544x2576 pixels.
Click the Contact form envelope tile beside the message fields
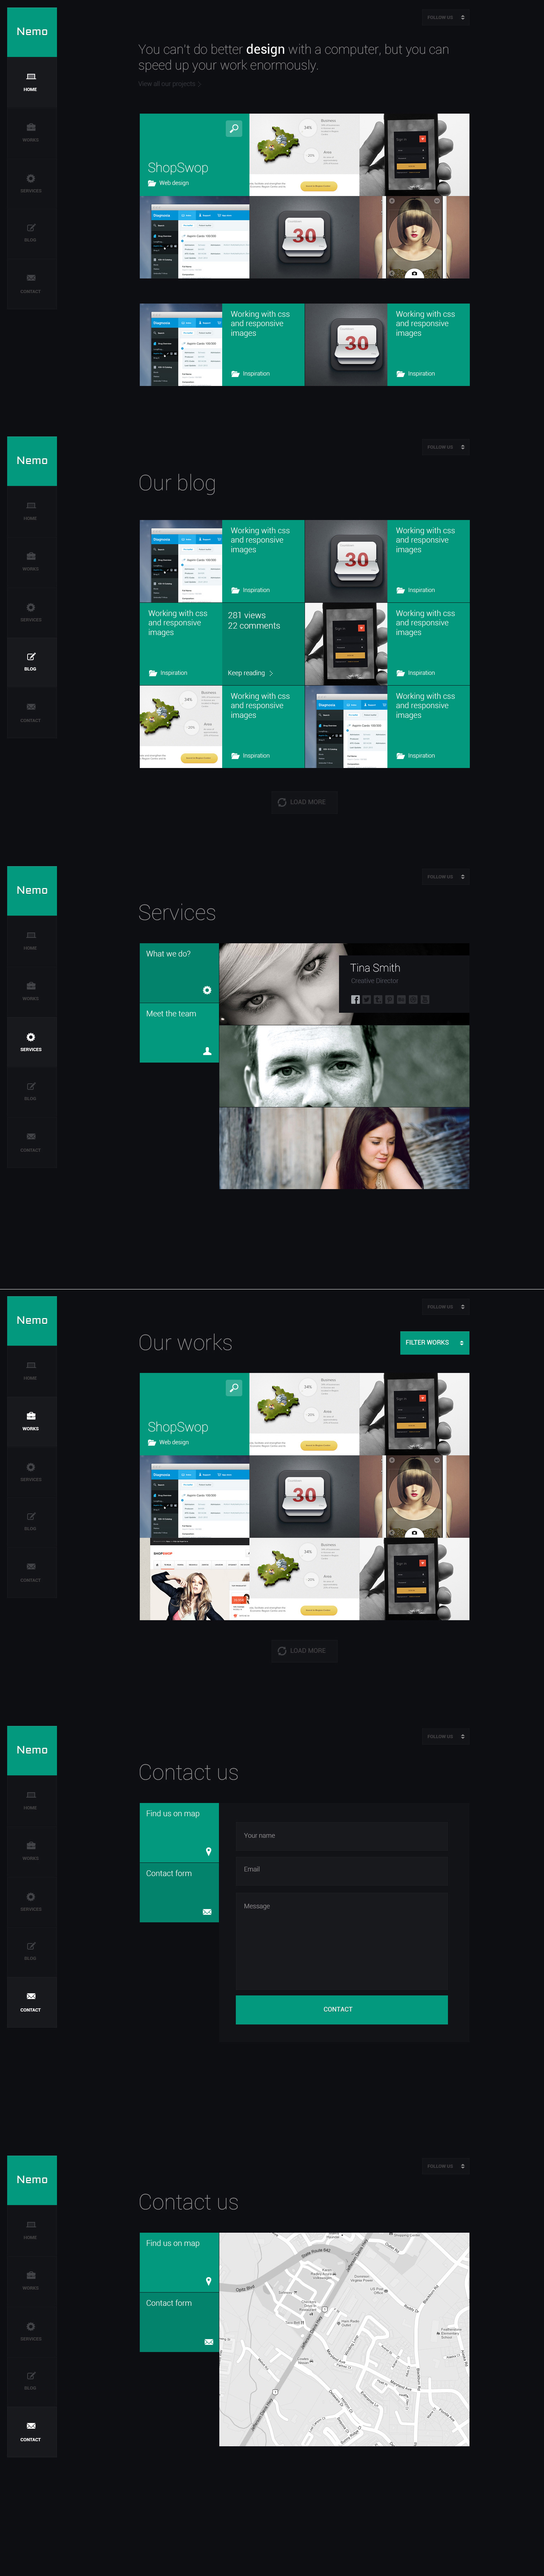[x=179, y=1892]
